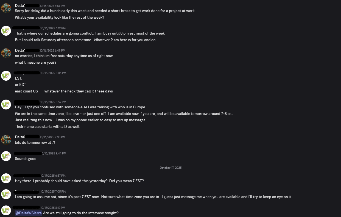Click the October 17, 2025 date divider
341x217 pixels.
tap(170, 168)
